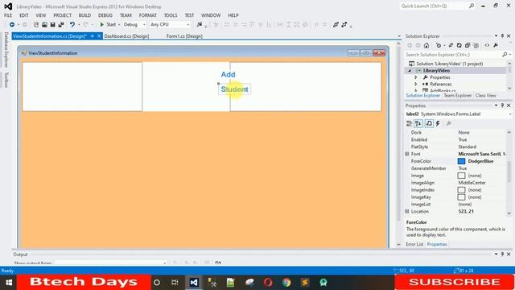Pin the Solution Explorer panel

(x=502, y=35)
